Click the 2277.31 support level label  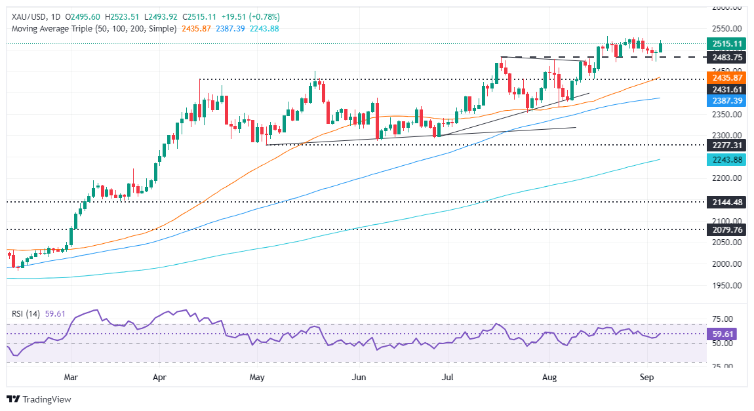click(728, 145)
